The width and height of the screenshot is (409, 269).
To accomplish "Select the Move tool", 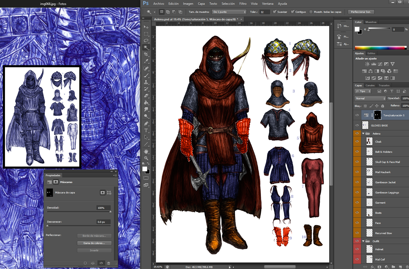I will click(146, 27).
